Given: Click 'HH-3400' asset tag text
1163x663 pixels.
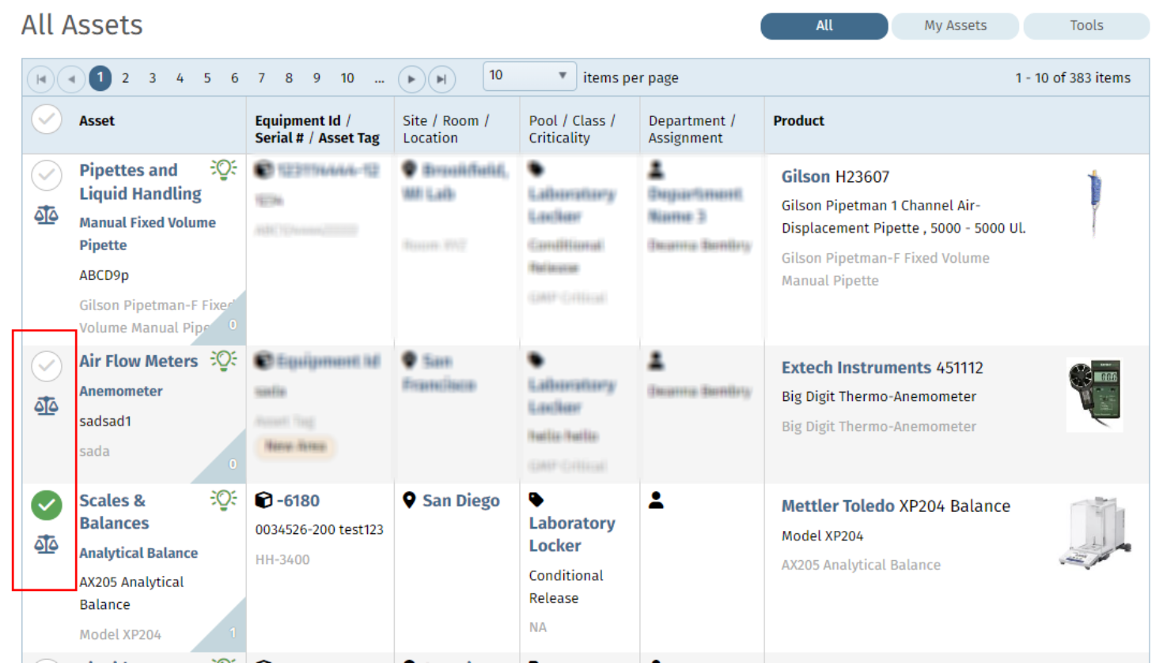Looking at the screenshot, I should [x=282, y=559].
